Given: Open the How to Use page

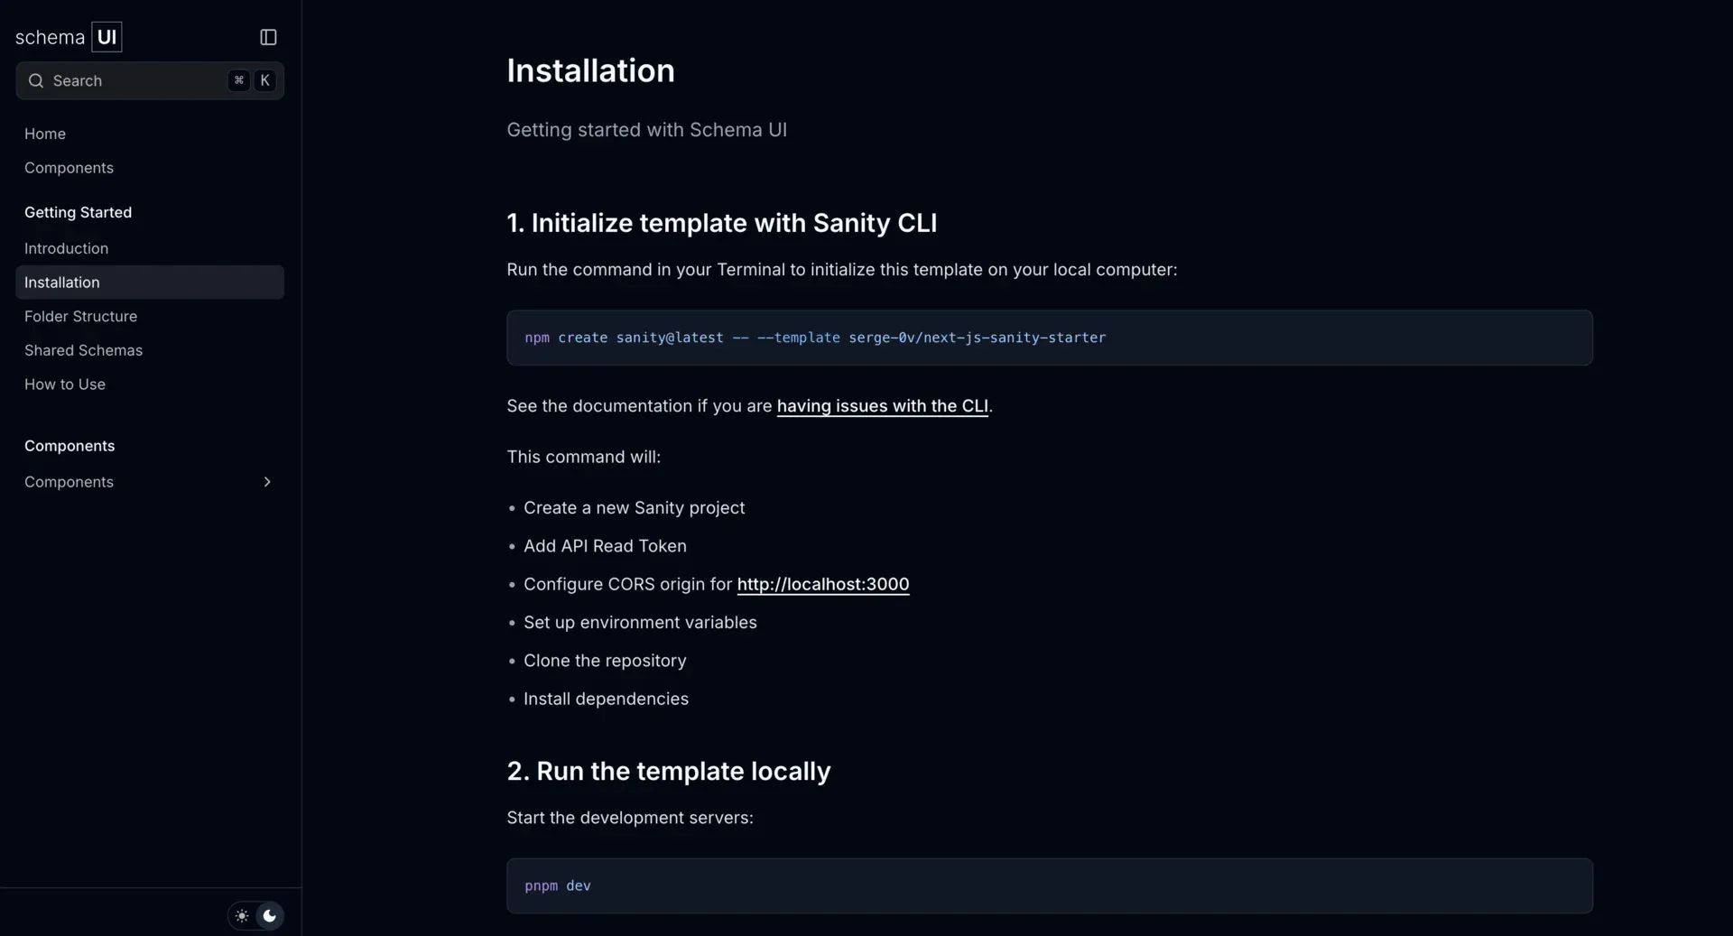Looking at the screenshot, I should tap(64, 385).
